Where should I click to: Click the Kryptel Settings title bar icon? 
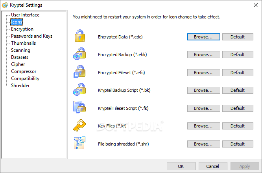(5, 5)
